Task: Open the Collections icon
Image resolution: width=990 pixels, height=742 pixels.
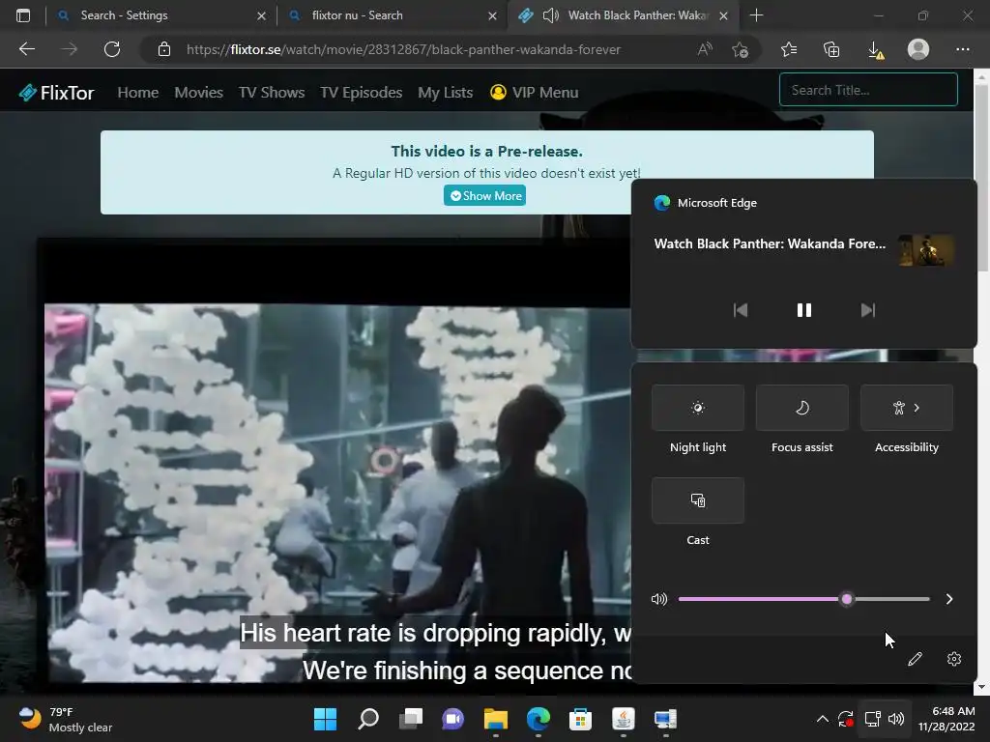Action: [831, 49]
